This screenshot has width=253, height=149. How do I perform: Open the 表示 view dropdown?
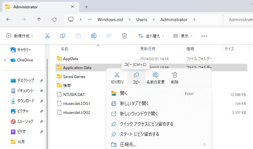(183, 36)
